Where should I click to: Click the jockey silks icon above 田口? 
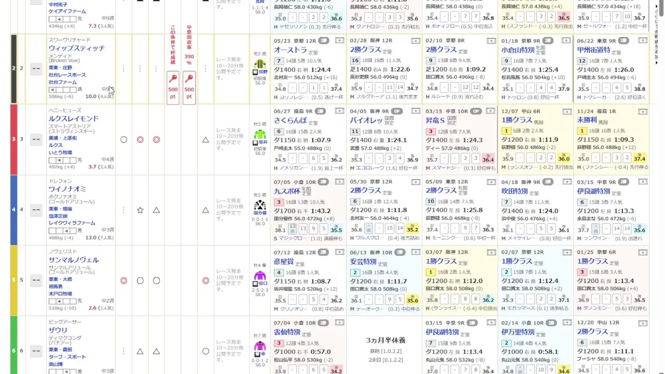[260, 275]
